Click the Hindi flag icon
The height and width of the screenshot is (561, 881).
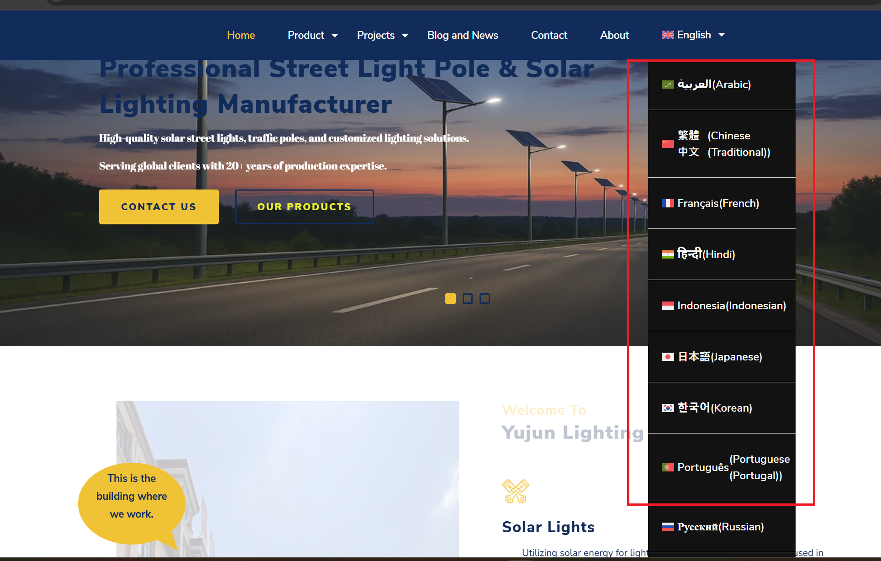[667, 254]
